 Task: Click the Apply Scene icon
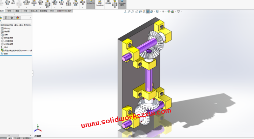[173, 11]
